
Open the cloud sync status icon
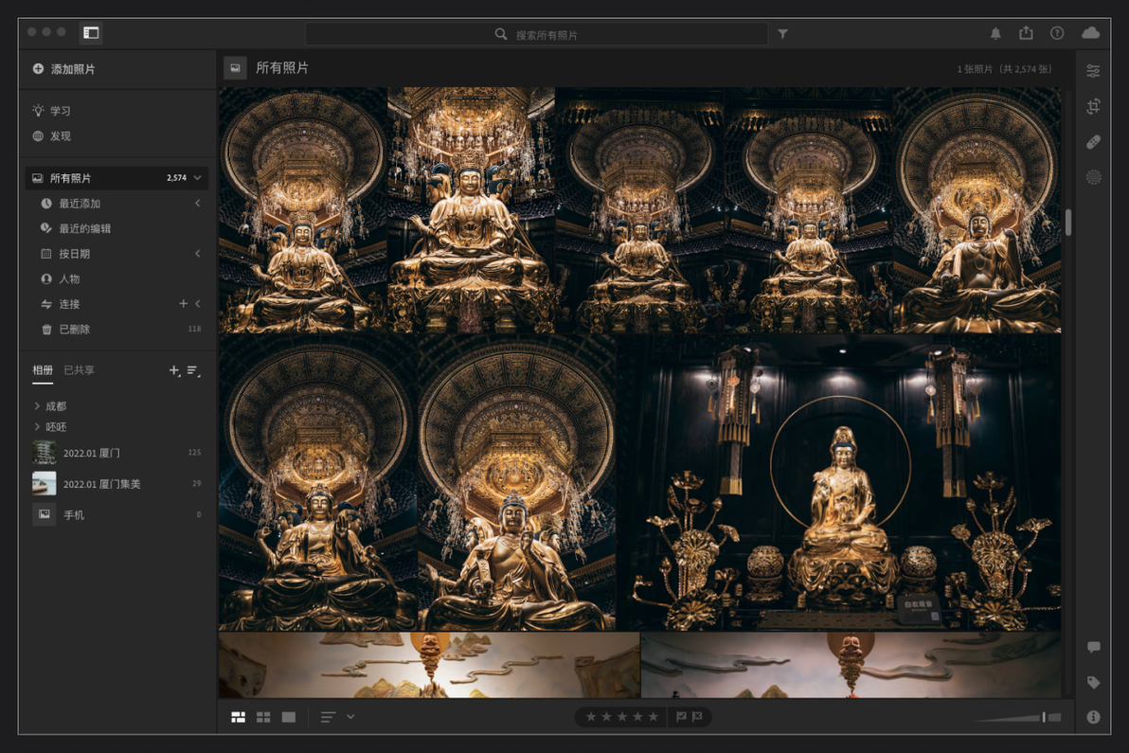point(1091,32)
